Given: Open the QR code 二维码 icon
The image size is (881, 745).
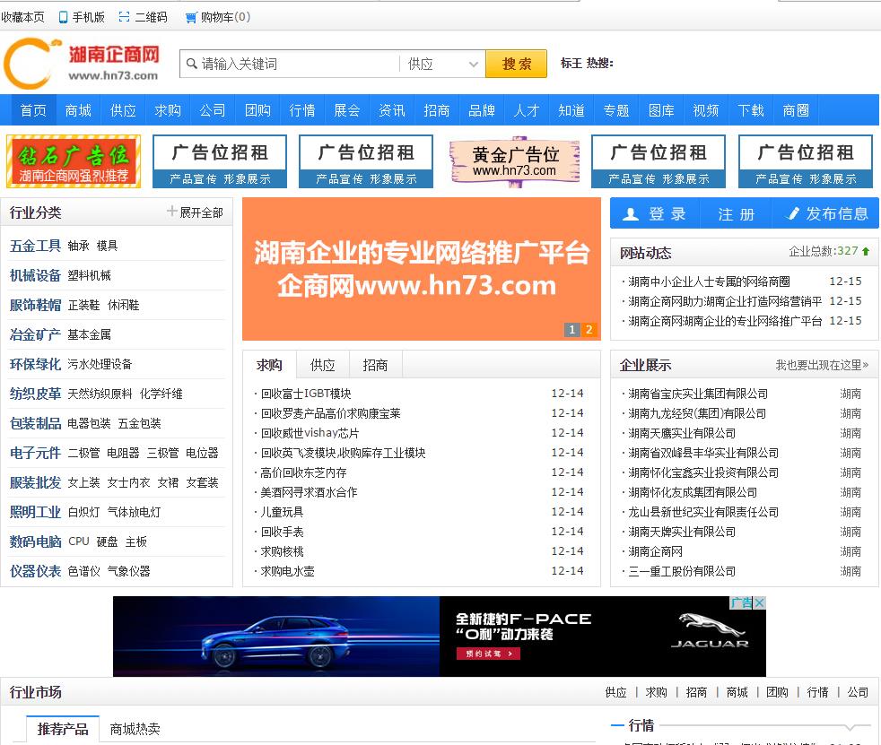Looking at the screenshot, I should 124,17.
